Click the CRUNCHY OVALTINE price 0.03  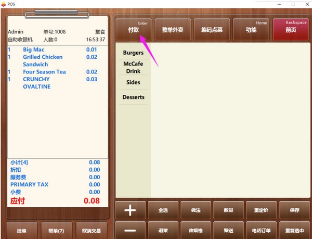92,79
